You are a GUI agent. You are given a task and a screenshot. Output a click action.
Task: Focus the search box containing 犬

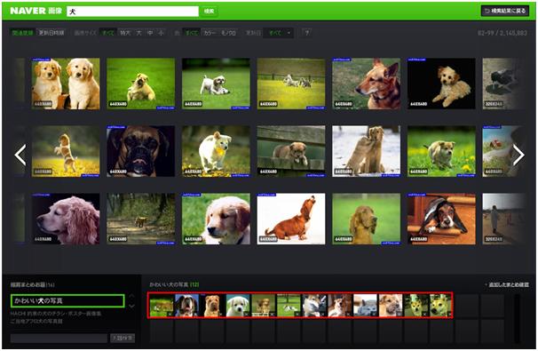point(132,12)
